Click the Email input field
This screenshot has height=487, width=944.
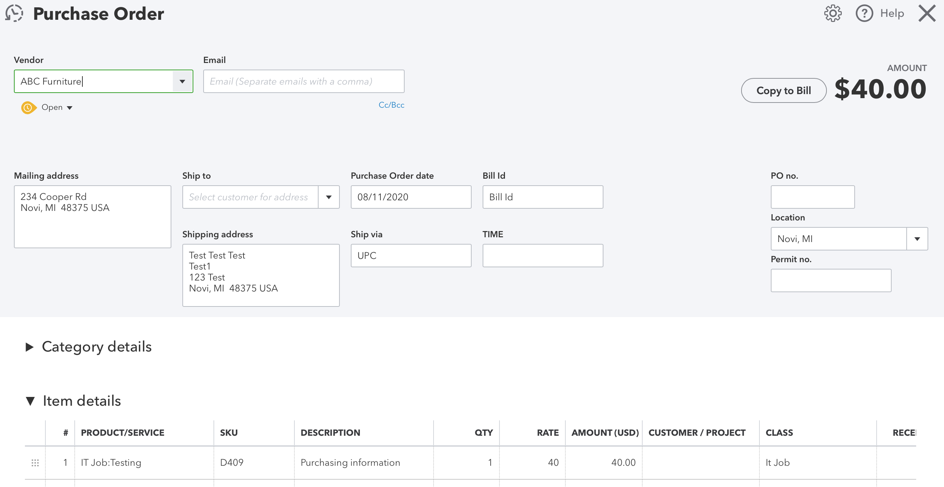coord(304,81)
